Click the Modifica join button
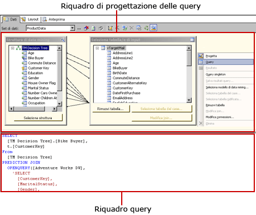Screen dimensions: 256x215 pyautogui.click(x=162, y=118)
